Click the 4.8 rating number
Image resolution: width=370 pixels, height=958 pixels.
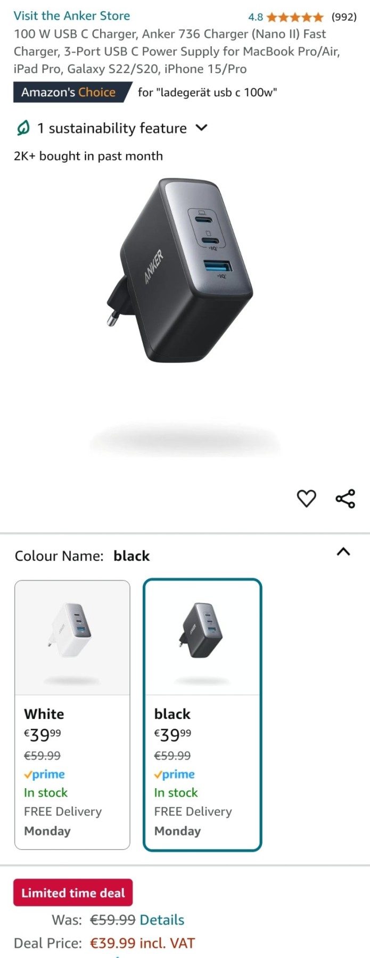point(256,17)
